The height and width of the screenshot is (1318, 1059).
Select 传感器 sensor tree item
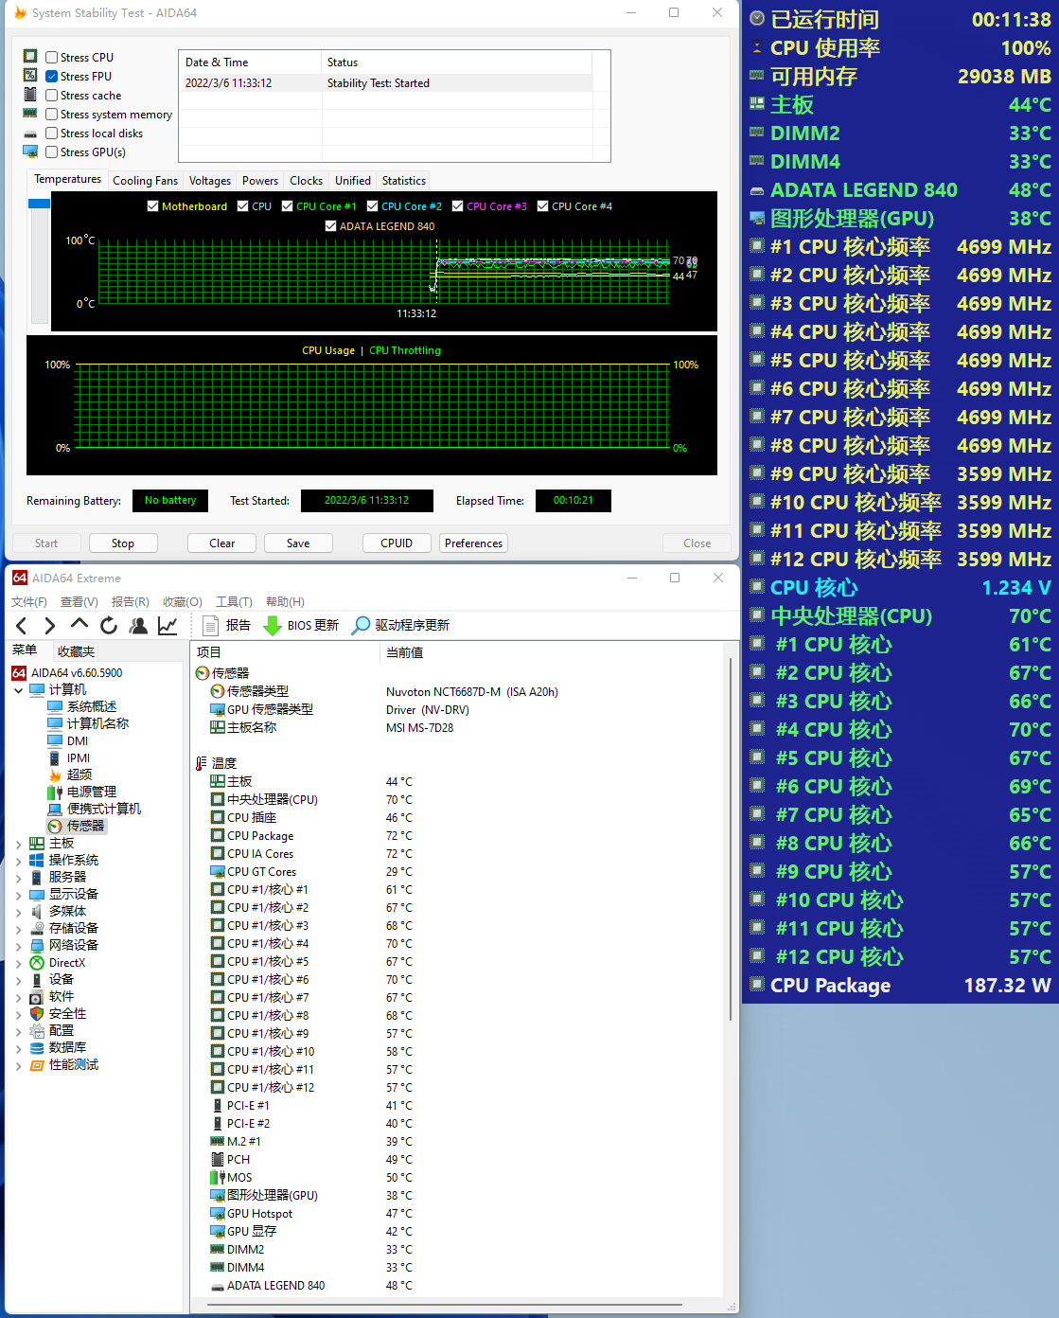click(85, 826)
